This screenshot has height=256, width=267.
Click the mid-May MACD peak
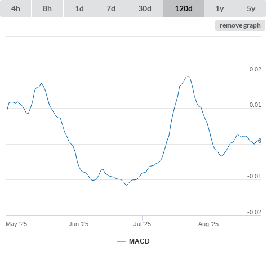(x=41, y=83)
